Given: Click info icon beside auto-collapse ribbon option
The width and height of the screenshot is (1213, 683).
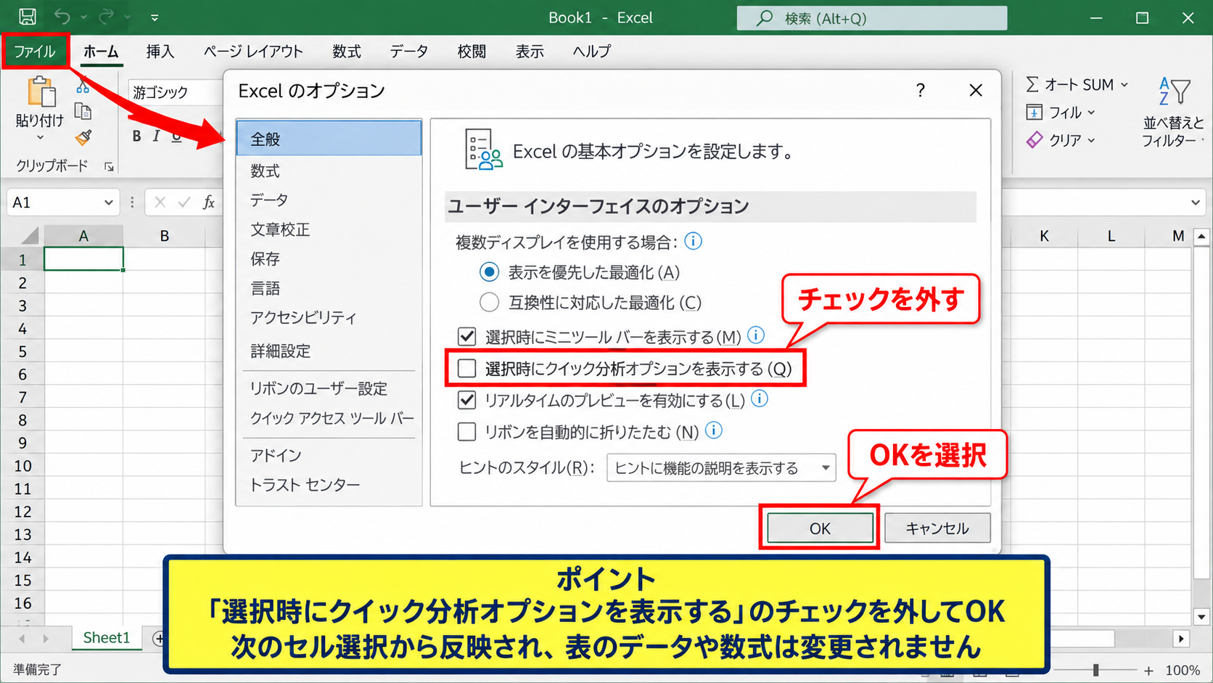Looking at the screenshot, I should [x=714, y=430].
